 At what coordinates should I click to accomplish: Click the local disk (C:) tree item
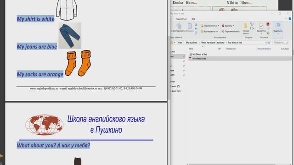coord(175,86)
